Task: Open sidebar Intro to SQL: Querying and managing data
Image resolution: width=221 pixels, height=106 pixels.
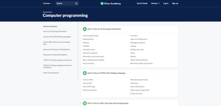Action: (x=57, y=43)
